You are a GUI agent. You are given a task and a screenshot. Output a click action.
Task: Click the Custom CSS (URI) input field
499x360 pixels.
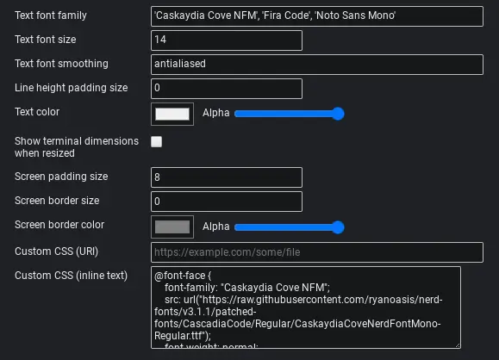coord(317,252)
